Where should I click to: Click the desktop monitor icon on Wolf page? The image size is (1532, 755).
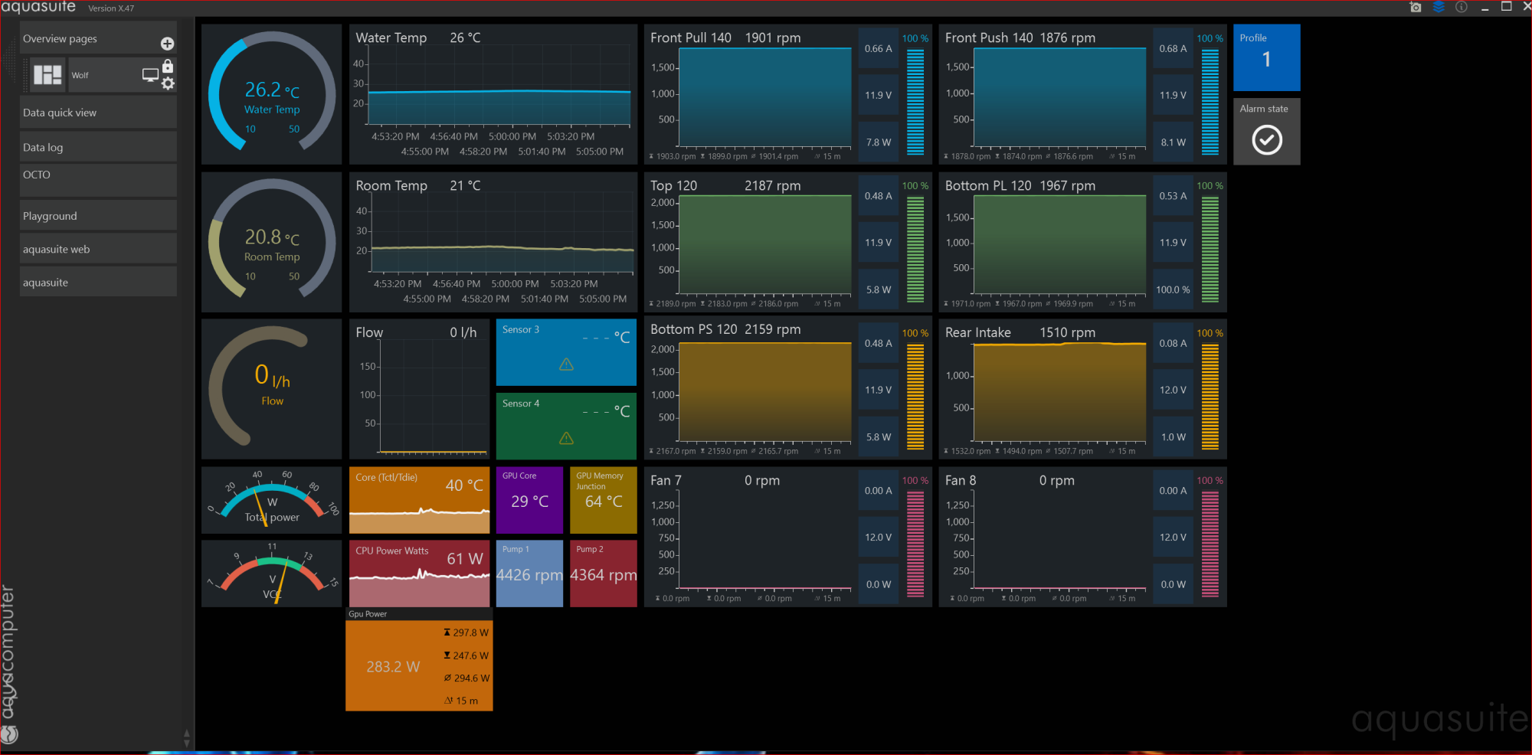150,75
